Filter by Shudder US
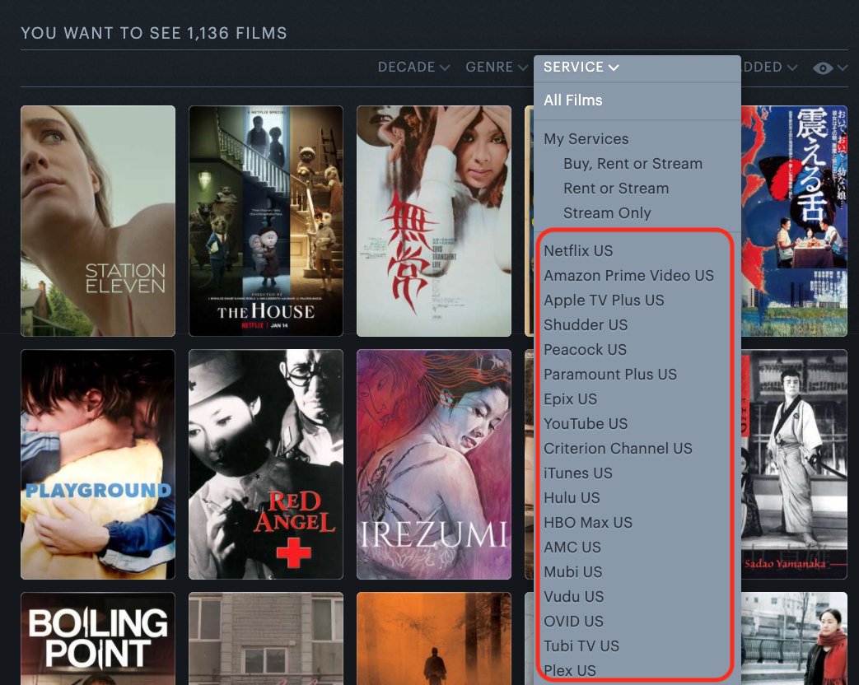Screen dimensions: 859x685 click(x=585, y=324)
